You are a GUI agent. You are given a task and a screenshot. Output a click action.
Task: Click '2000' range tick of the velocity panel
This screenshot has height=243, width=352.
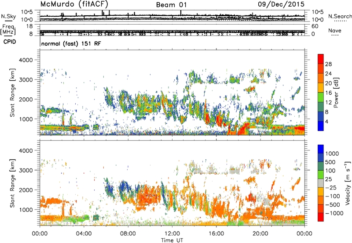click(x=26, y=190)
